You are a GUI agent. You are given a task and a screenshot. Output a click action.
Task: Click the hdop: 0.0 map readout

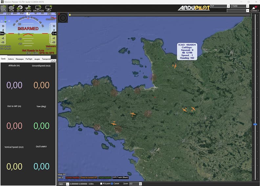[62, 175]
